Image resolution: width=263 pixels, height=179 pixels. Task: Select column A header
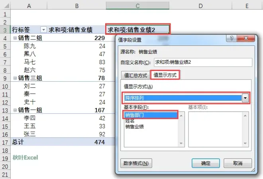tap(29, 6)
